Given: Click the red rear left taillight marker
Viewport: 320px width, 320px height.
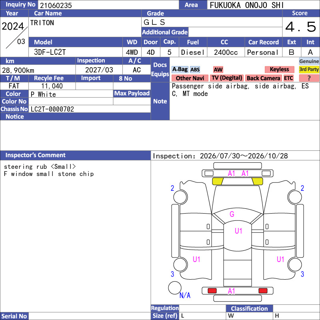Looking at the screenshot, I should 212,291.
